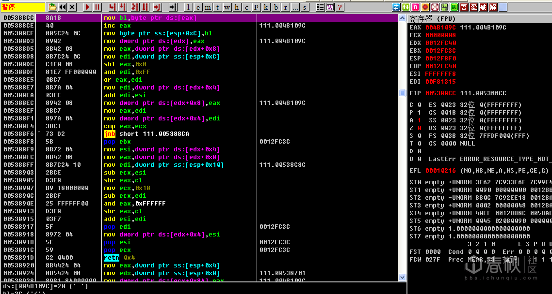This screenshot has height=294, width=552.
Task: Open the Log window with l button
Action: point(188,7)
